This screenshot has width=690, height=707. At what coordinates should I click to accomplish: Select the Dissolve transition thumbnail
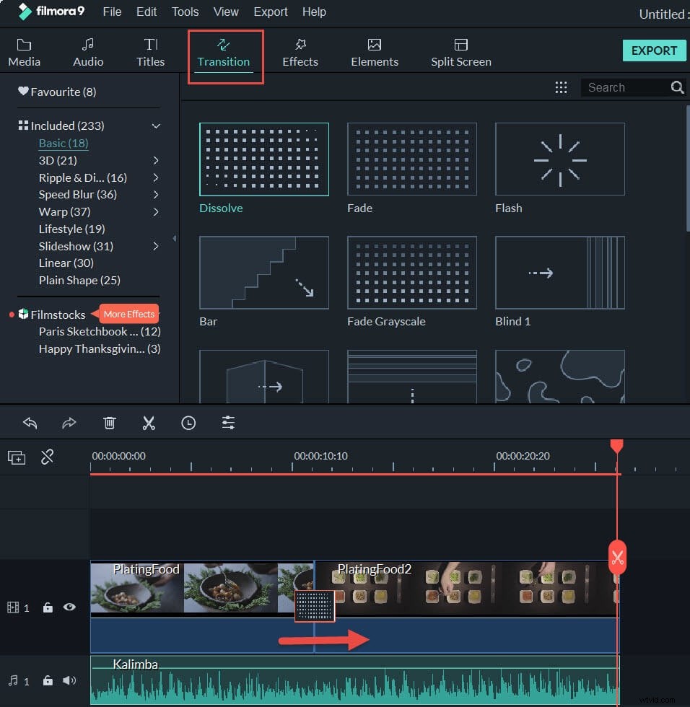263,159
